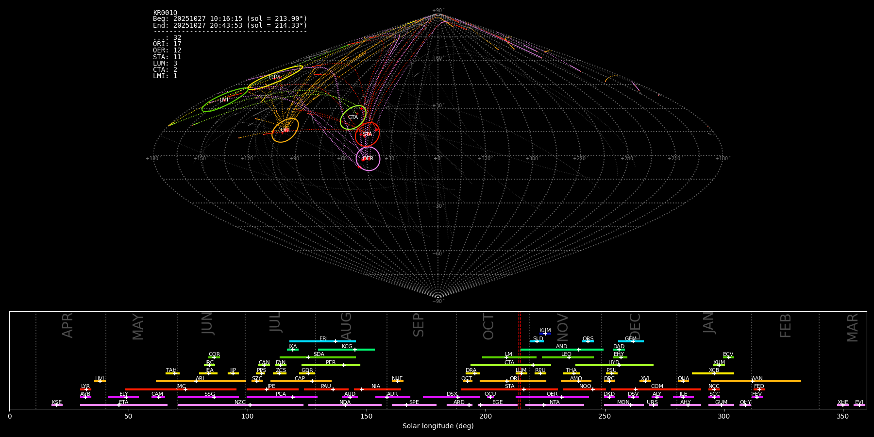Click the +120° longitude label on the map

click(247, 159)
